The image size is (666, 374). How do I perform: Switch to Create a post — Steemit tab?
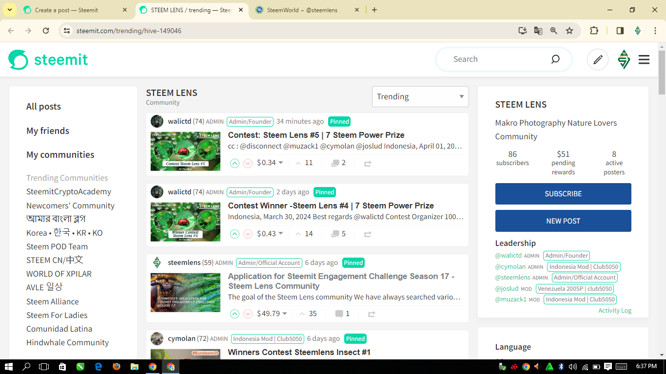click(x=76, y=10)
